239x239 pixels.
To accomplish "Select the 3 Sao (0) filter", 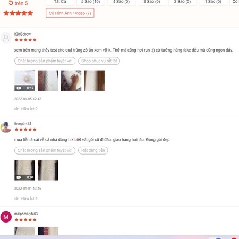I will (x=152, y=2).
